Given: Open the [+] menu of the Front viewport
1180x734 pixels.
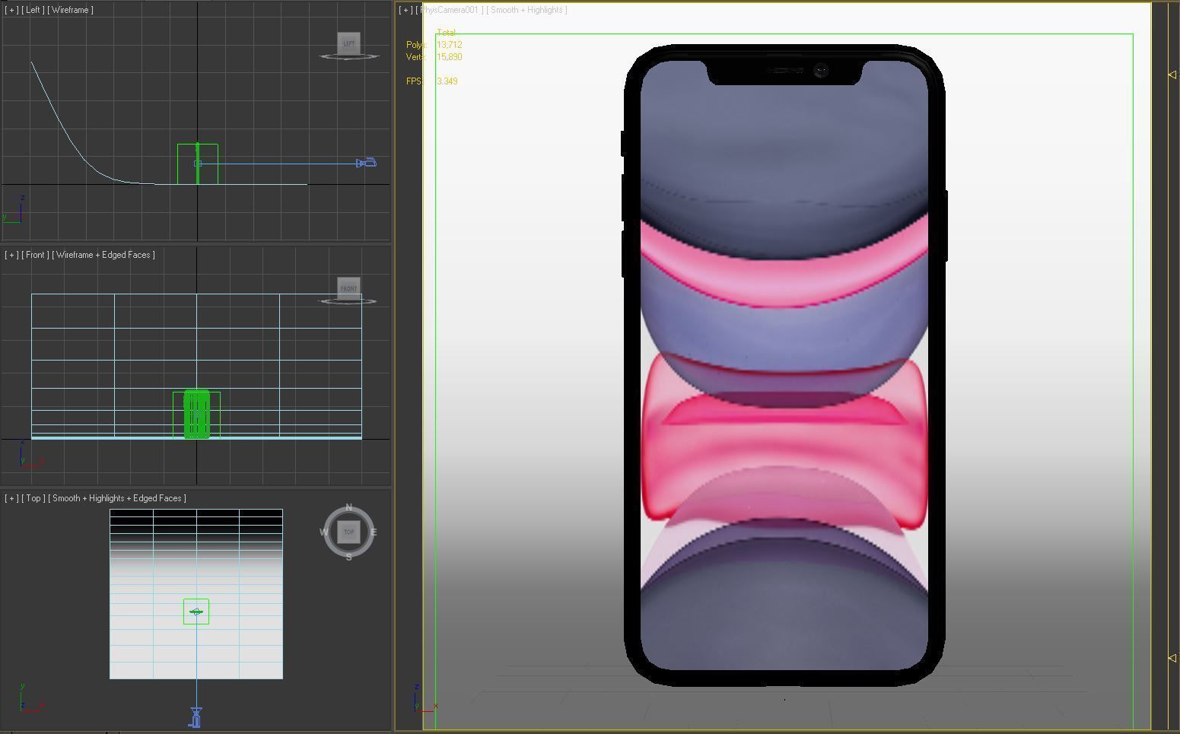Looking at the screenshot, I should click(x=11, y=255).
